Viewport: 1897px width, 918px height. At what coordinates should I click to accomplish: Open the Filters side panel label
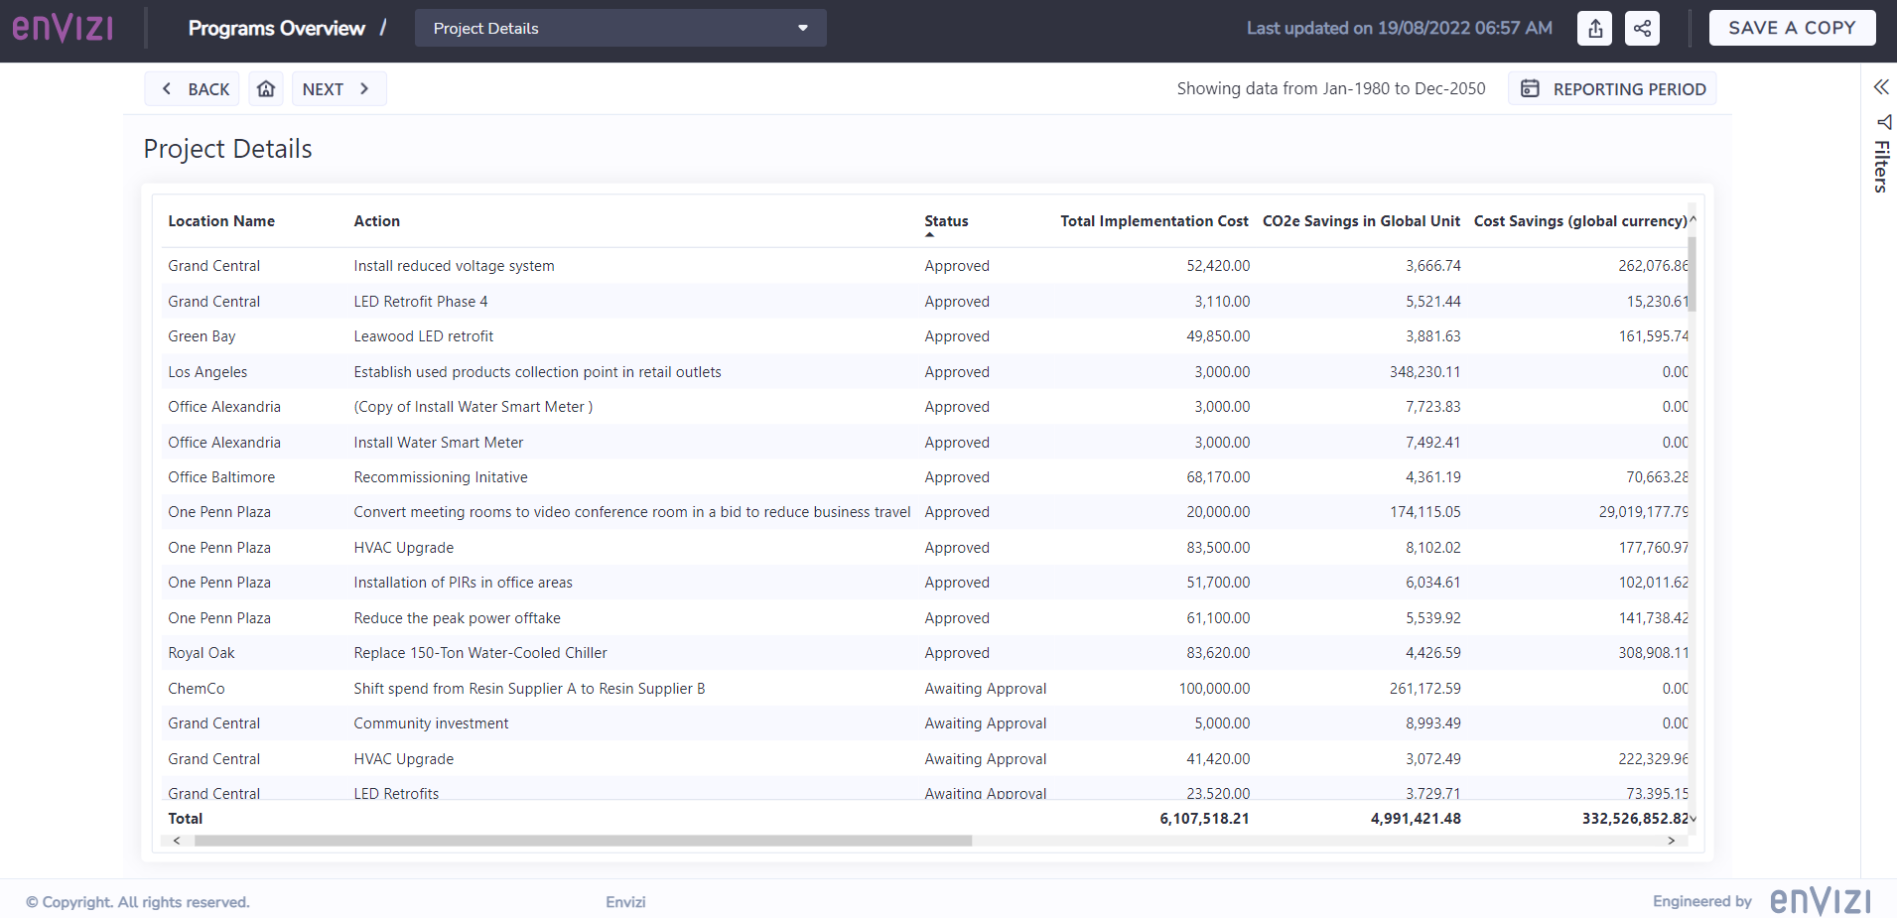[1881, 166]
